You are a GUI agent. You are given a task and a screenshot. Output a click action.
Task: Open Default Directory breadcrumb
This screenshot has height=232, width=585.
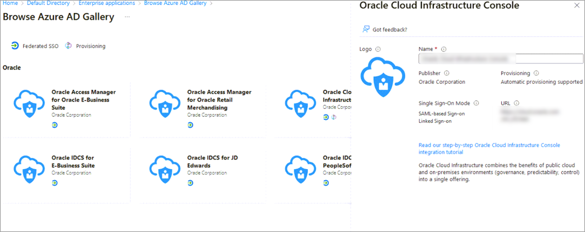point(48,3)
